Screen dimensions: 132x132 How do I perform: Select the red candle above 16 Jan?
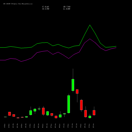click(77, 91)
